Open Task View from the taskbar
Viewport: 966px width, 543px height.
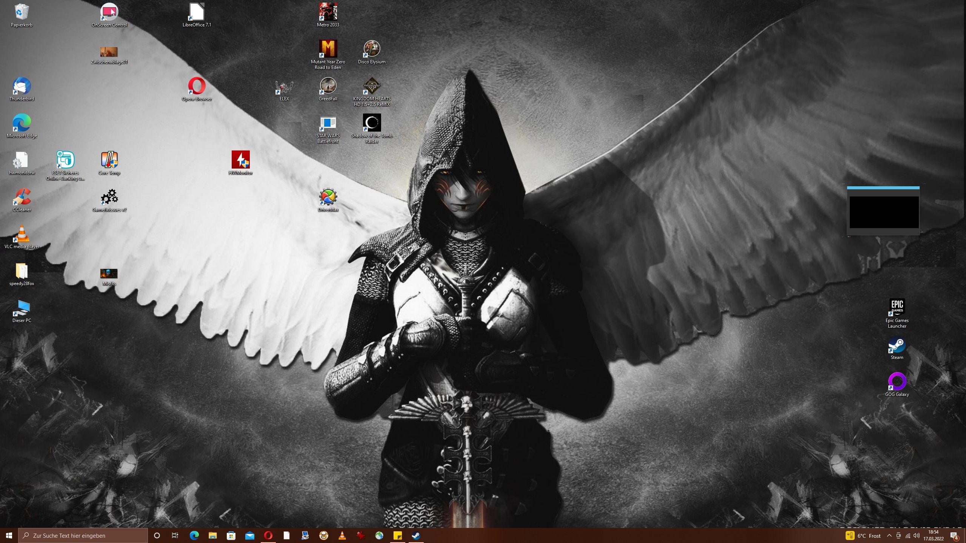[x=175, y=535]
